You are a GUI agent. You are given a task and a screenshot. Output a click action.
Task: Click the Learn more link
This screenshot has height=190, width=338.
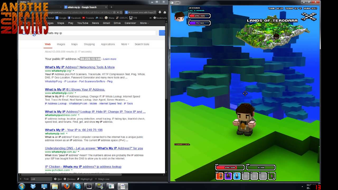point(110,59)
